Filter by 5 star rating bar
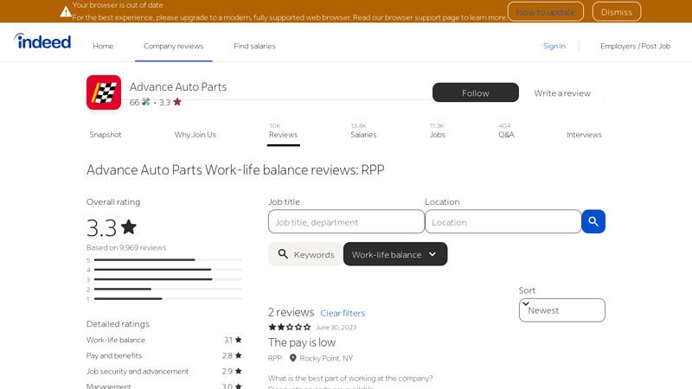Screen dimensions: 692x389 coord(164,260)
